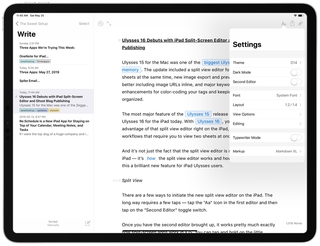
Task: Enable the Second Editor switch
Action: point(296,82)
